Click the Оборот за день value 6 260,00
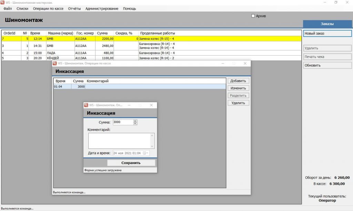This screenshot has height=211, width=353. tap(342, 178)
